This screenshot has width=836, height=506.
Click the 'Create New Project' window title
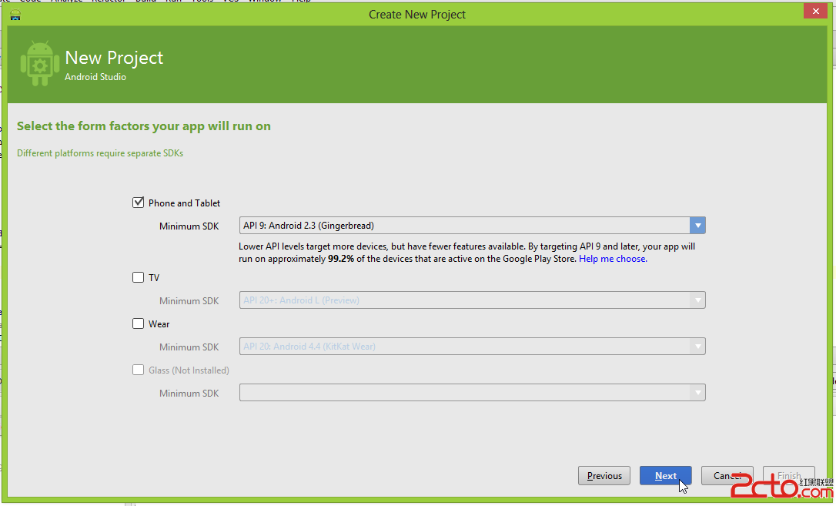pyautogui.click(x=417, y=14)
